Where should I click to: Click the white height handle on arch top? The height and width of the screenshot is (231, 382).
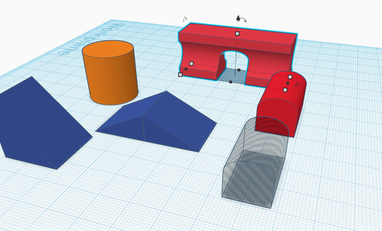tap(237, 34)
